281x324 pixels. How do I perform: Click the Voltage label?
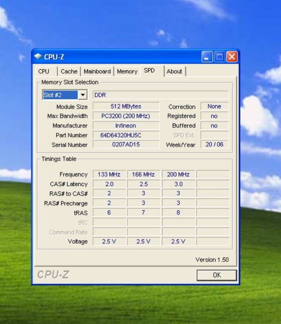pyautogui.click(x=78, y=242)
